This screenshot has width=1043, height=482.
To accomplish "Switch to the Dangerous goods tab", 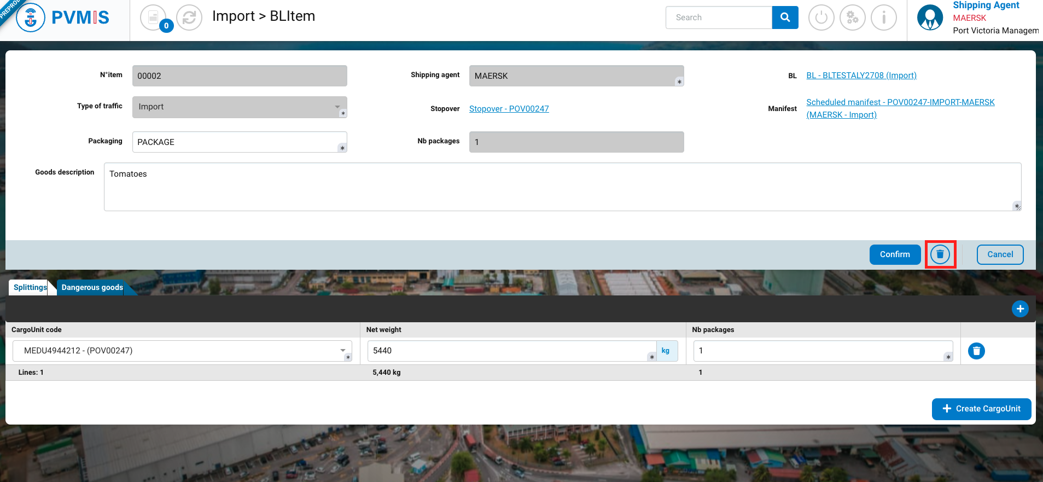I will click(92, 287).
